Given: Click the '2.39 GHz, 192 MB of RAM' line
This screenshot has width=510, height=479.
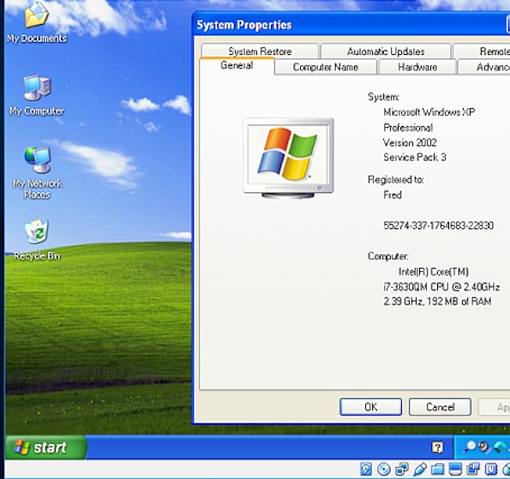Looking at the screenshot, I should [437, 301].
